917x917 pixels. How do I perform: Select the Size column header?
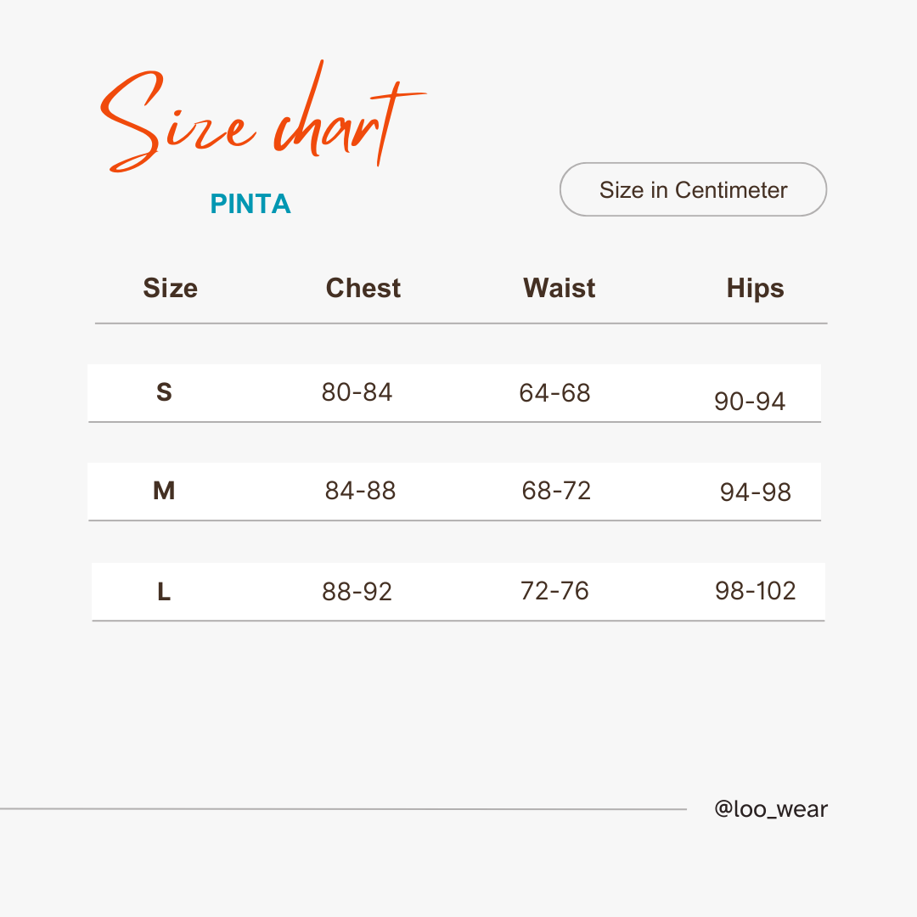[170, 288]
